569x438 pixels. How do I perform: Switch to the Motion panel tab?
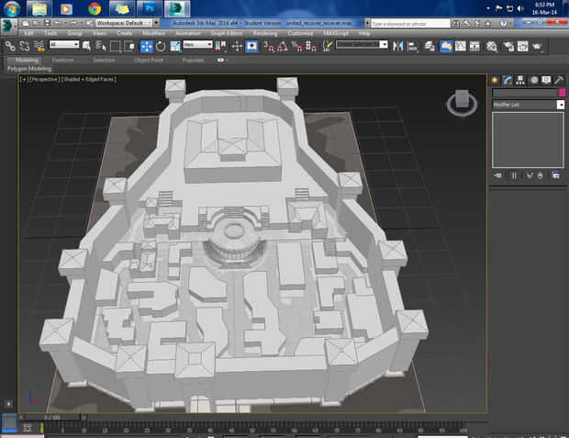point(533,80)
